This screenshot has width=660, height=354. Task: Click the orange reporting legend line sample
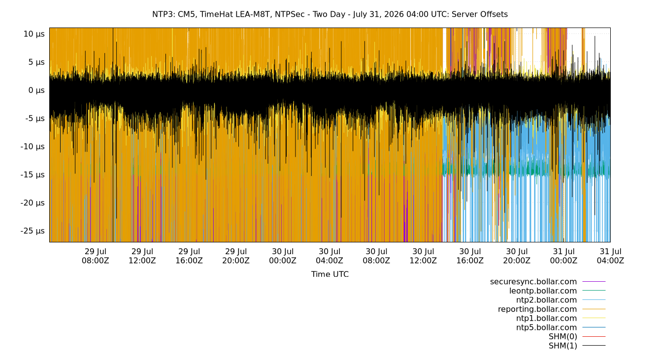594,309
